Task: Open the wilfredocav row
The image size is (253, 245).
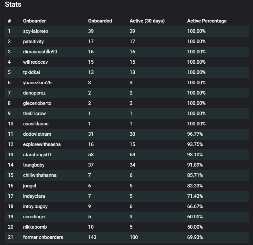Action: [127, 62]
